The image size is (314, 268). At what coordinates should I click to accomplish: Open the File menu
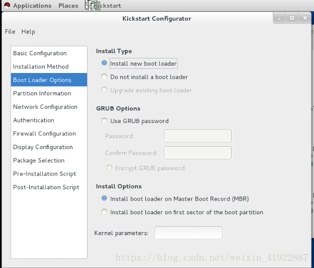[10, 32]
